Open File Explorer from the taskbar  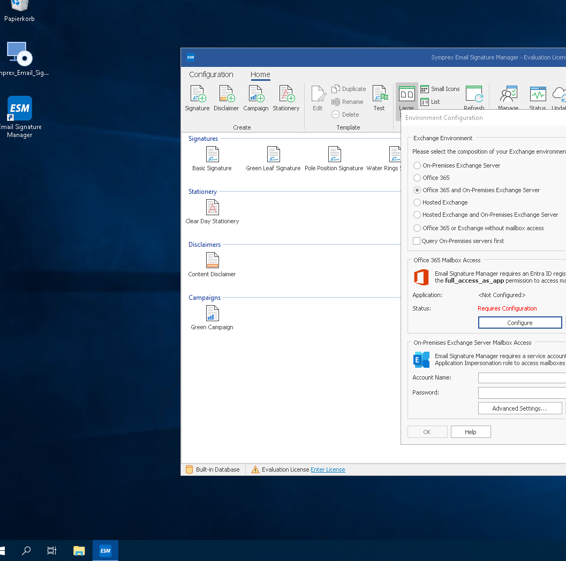tap(79, 550)
